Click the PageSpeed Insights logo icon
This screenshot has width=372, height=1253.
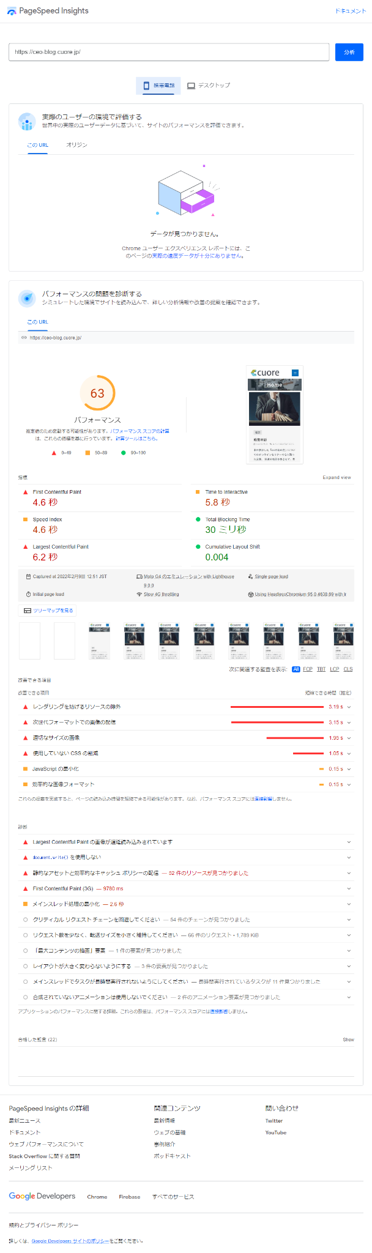point(12,11)
